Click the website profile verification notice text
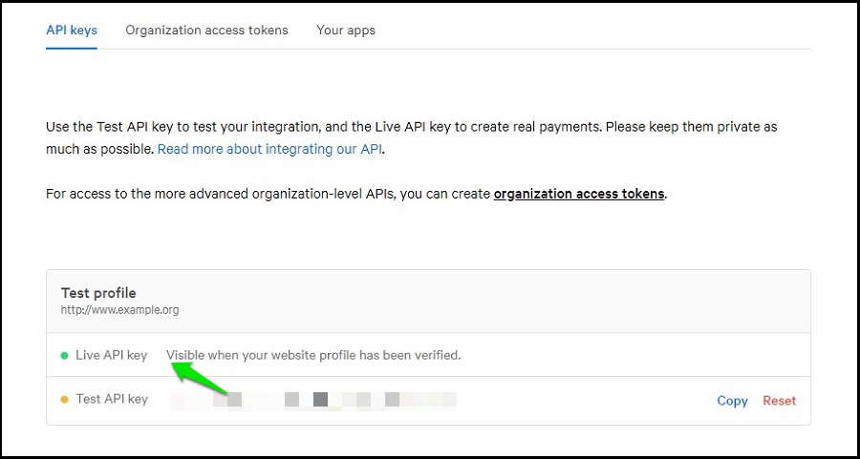 [313, 356]
